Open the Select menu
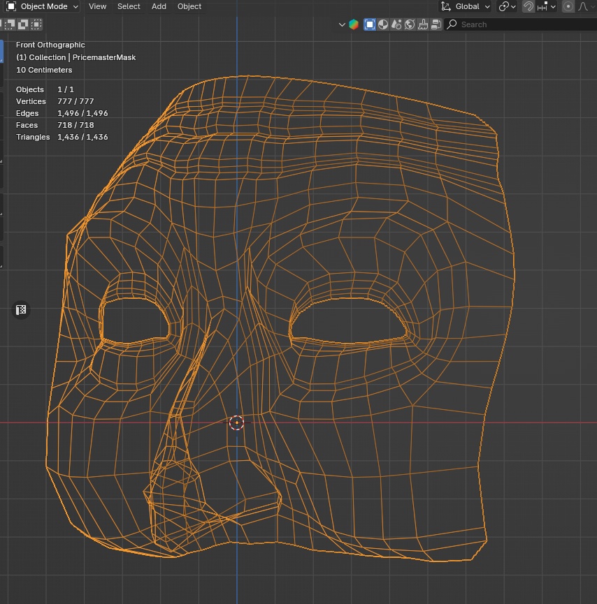 [x=129, y=6]
